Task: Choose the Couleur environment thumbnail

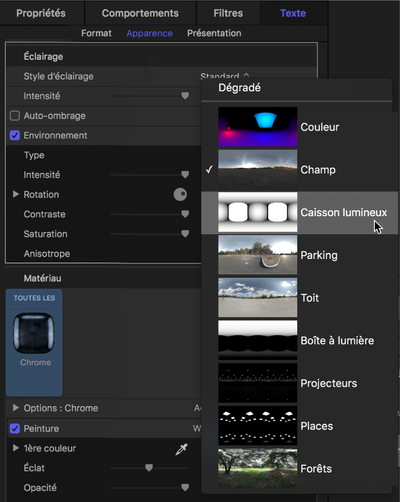Action: click(x=258, y=127)
